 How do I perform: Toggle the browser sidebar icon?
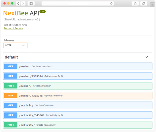point(31,3)
